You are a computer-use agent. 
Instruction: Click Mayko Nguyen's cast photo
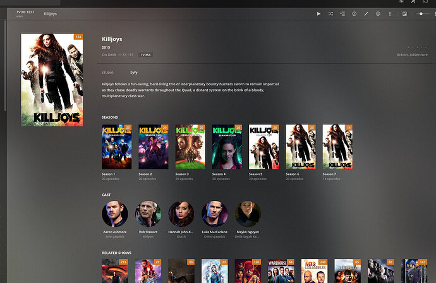pos(248,214)
